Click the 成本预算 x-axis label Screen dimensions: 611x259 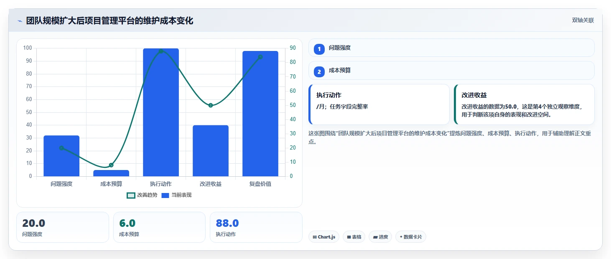click(111, 184)
